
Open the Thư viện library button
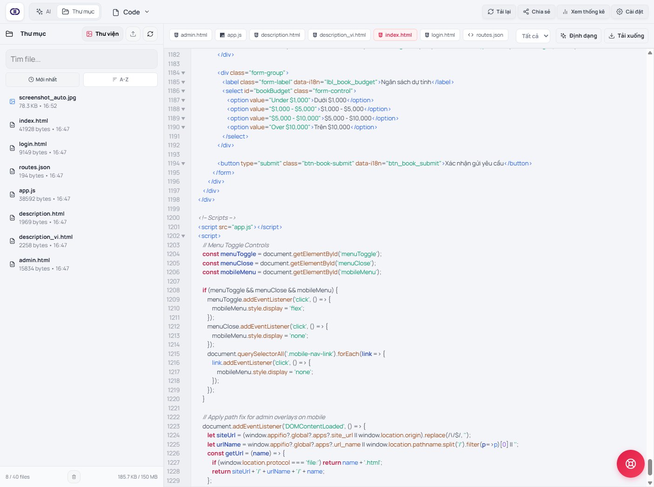pyautogui.click(x=102, y=34)
